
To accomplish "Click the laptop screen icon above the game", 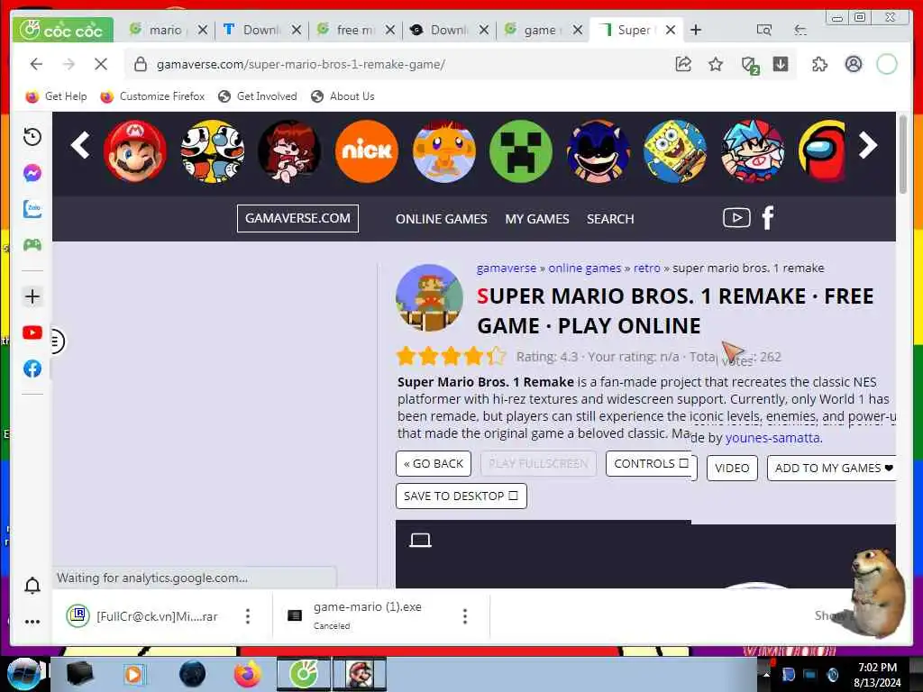I will pyautogui.click(x=420, y=541).
